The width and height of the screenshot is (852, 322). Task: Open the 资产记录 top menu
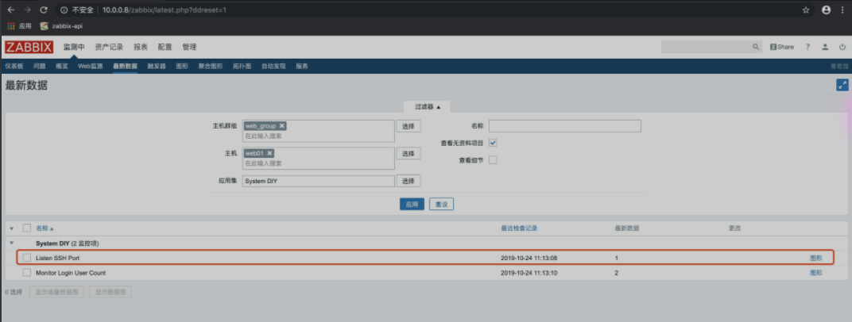pyautogui.click(x=109, y=47)
